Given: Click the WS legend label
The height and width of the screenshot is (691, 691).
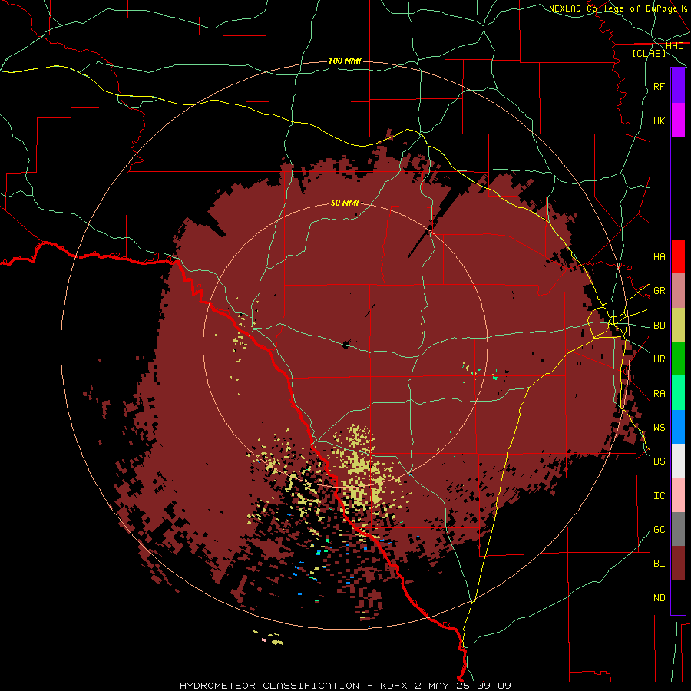Looking at the screenshot, I should pos(659,428).
